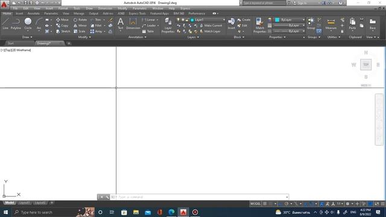Screen dimensions: 386x217
Task: Select the Circle tool
Action: point(28,24)
